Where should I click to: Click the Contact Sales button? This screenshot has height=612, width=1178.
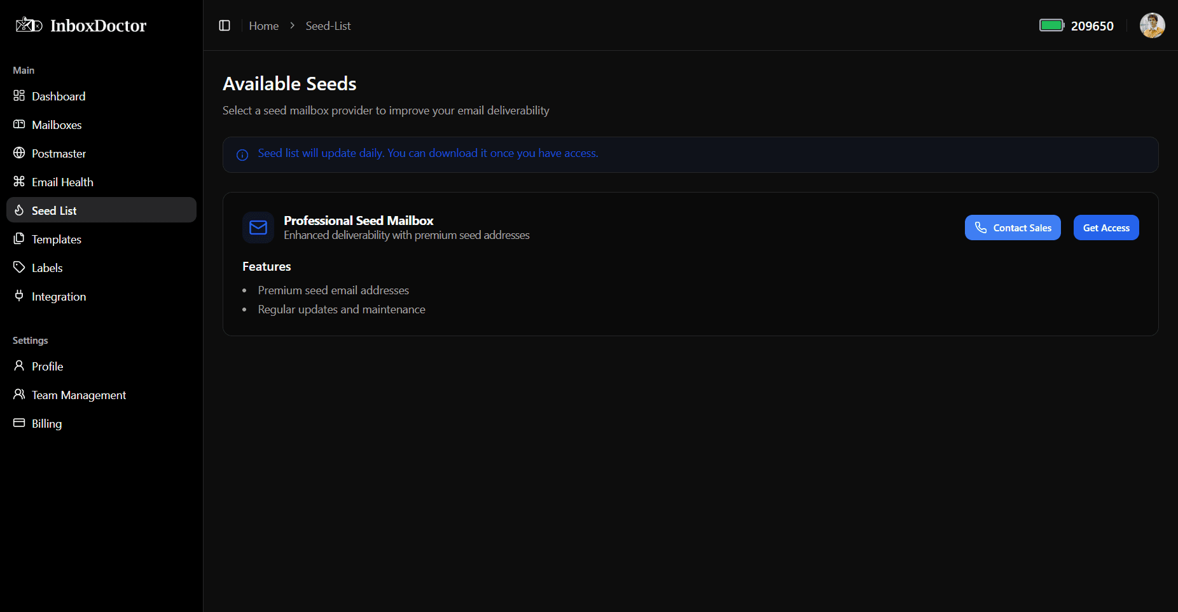1013,228
